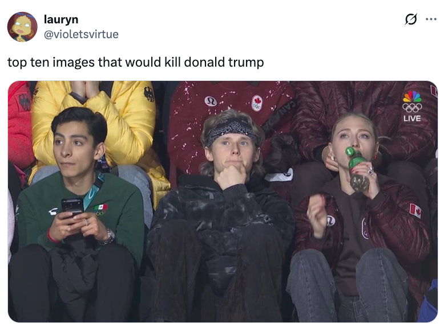Viewport: 444px width, 327px height.
Task: Open the attached photo at the center person's face
Action: pos(231,147)
